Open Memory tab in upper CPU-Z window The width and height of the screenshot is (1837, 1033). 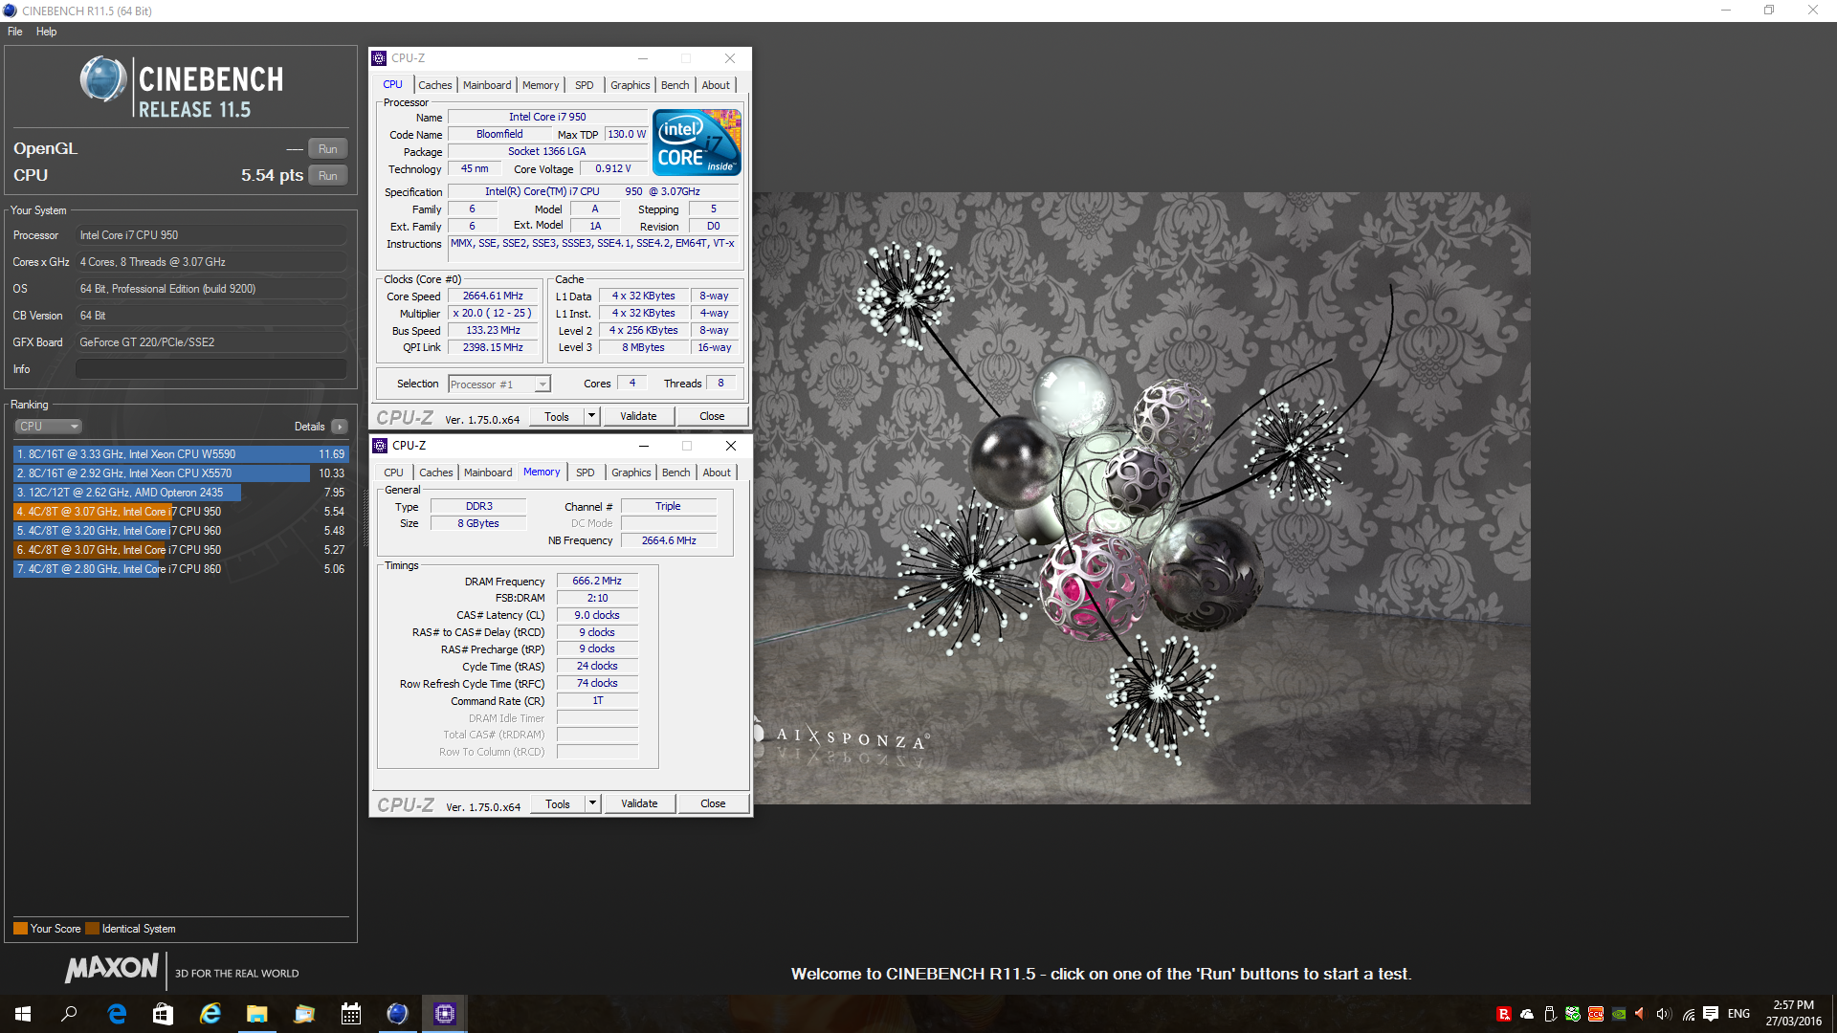pos(541,85)
